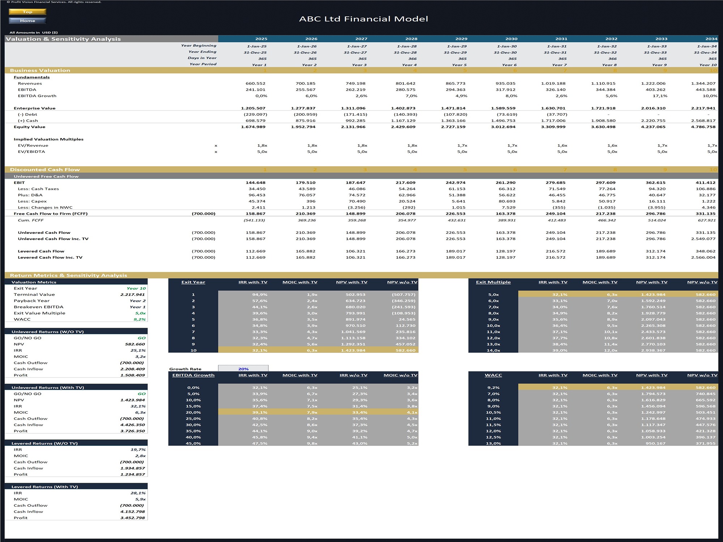This screenshot has height=542, width=723.
Task: Select the Growth Rate 20% input cell
Action: click(x=243, y=369)
